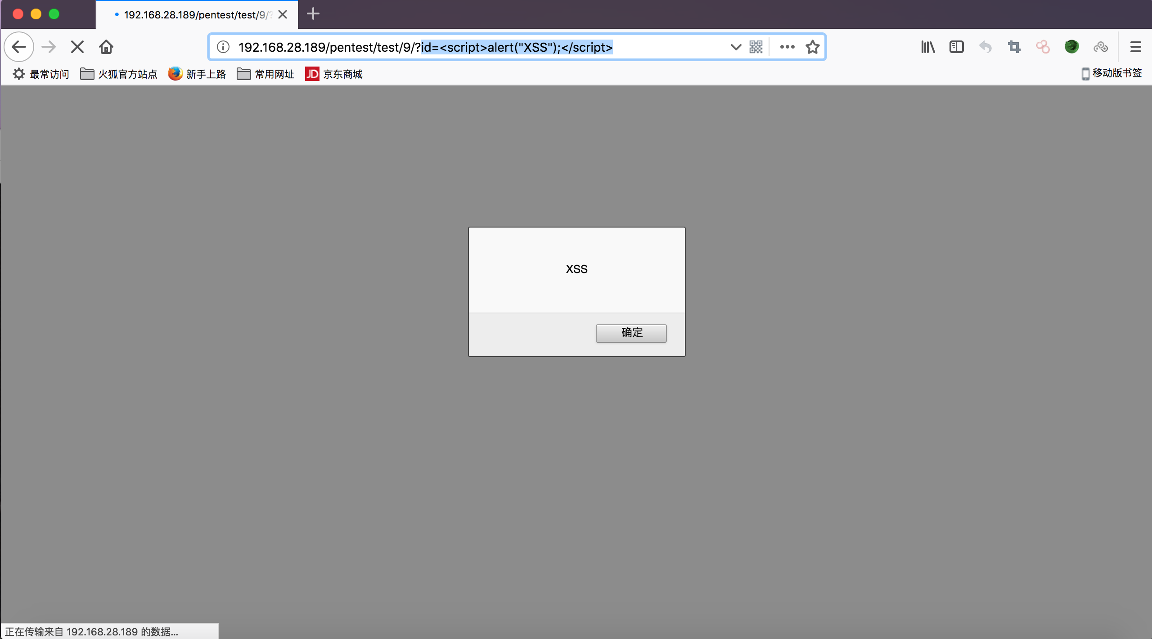Go back using the back arrow
The height and width of the screenshot is (639, 1152).
[19, 47]
